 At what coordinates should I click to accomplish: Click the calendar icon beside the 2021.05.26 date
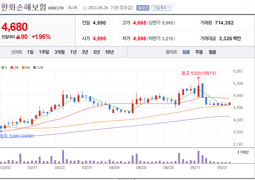point(85,8)
